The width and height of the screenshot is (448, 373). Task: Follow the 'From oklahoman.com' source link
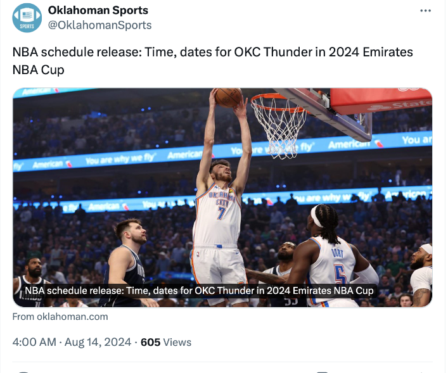click(60, 317)
